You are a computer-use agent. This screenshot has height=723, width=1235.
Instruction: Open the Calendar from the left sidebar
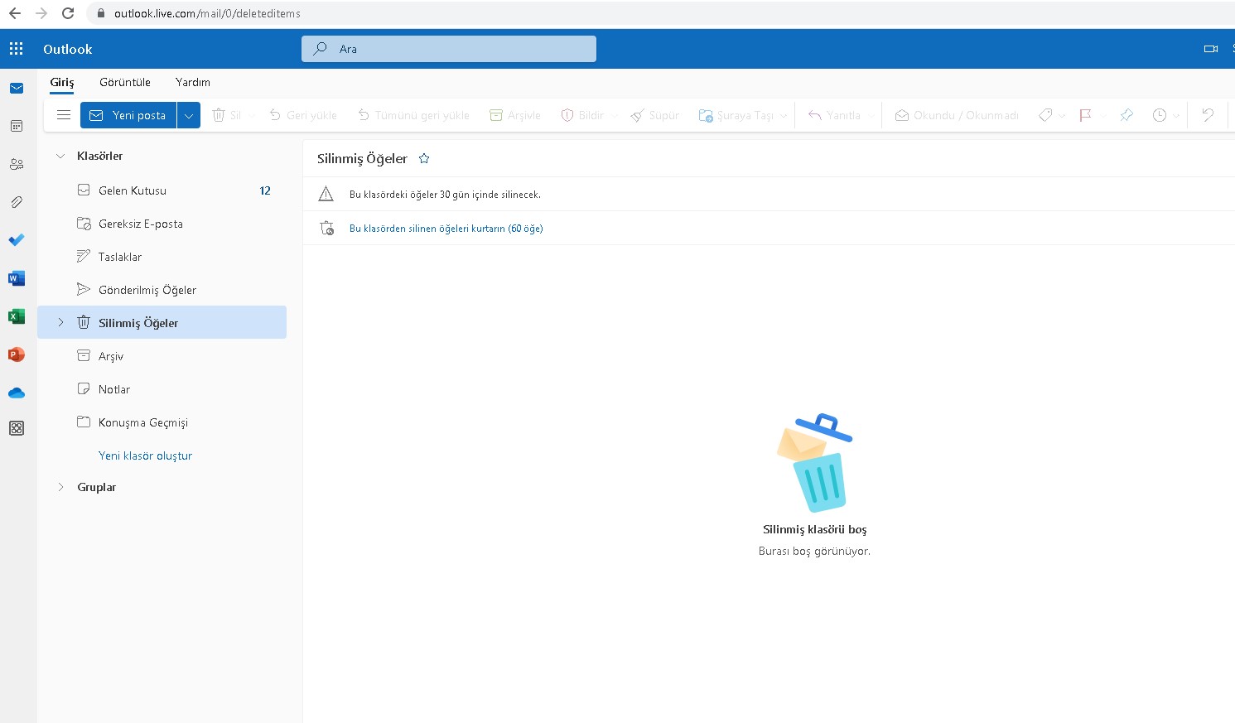[x=17, y=125]
